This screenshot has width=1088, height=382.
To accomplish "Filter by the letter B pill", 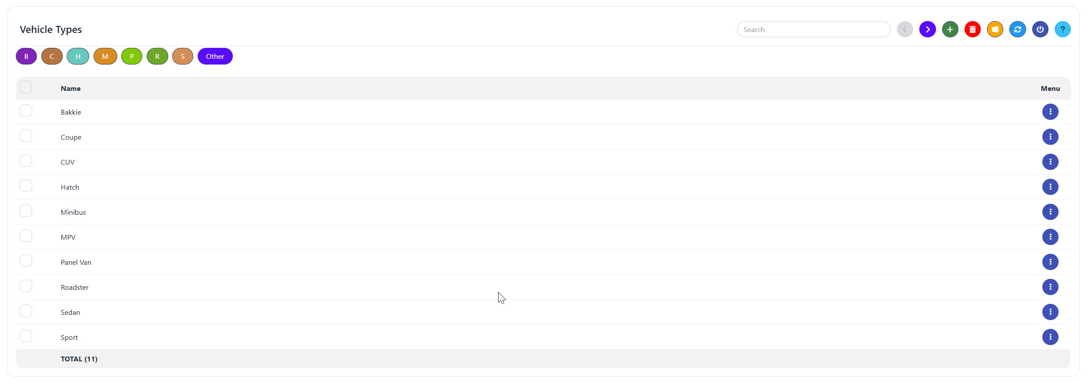I will [26, 56].
